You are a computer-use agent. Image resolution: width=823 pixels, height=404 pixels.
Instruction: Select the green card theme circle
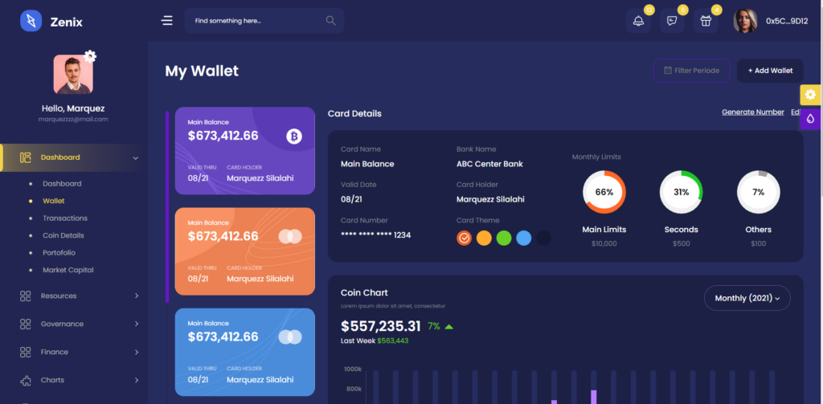click(504, 239)
